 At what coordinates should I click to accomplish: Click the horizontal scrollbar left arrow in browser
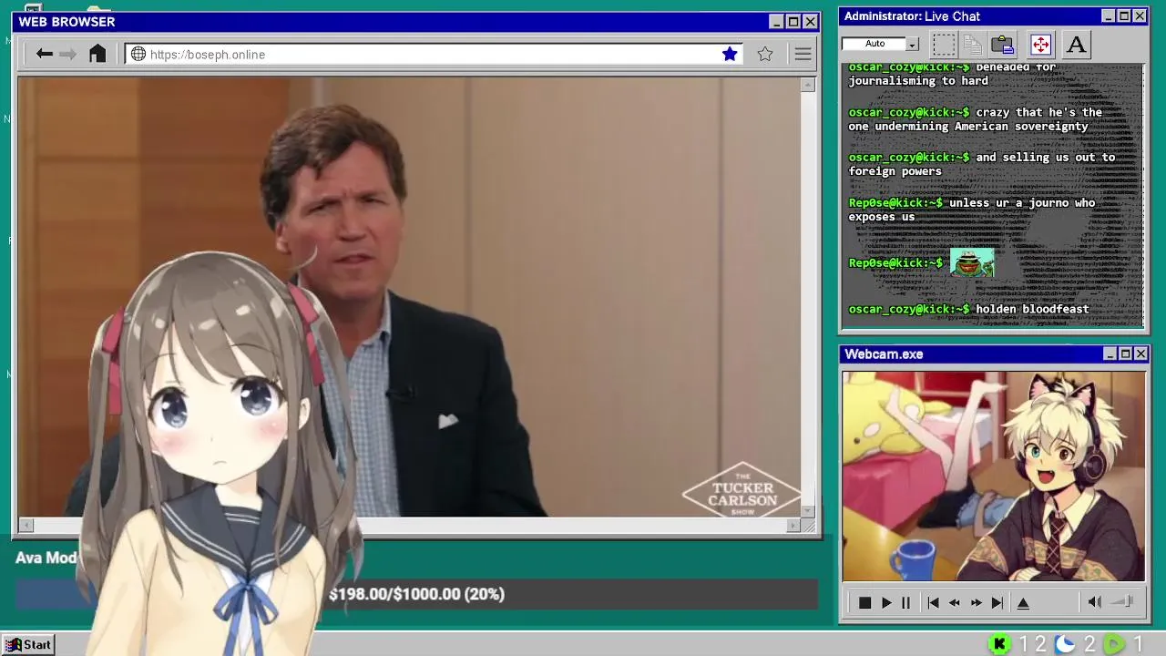click(26, 525)
